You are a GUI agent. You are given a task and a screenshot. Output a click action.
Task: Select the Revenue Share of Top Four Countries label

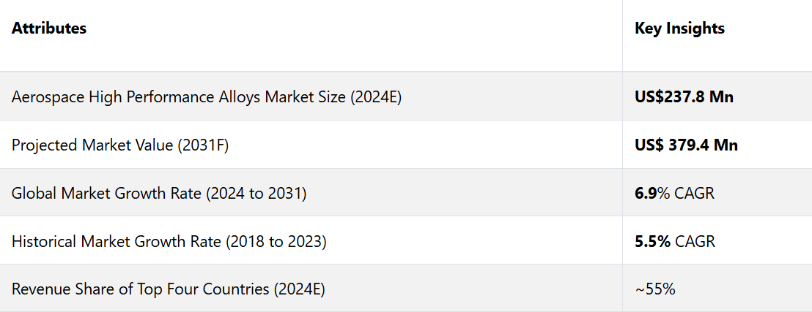coord(168,289)
